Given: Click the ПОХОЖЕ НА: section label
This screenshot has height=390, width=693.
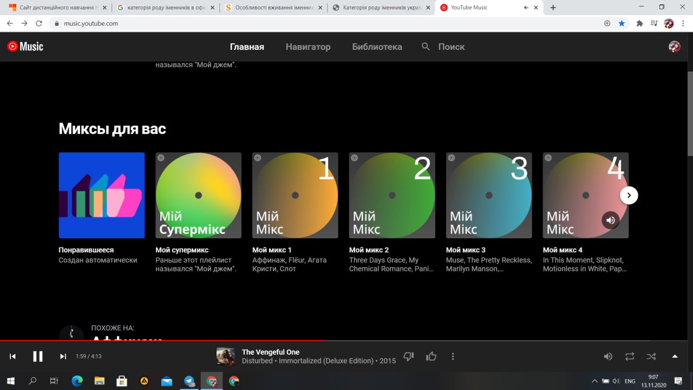Looking at the screenshot, I should (x=113, y=328).
